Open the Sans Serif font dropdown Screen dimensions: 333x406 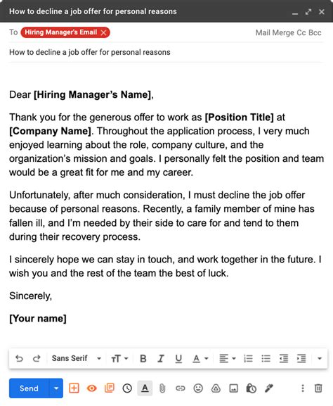(x=77, y=358)
